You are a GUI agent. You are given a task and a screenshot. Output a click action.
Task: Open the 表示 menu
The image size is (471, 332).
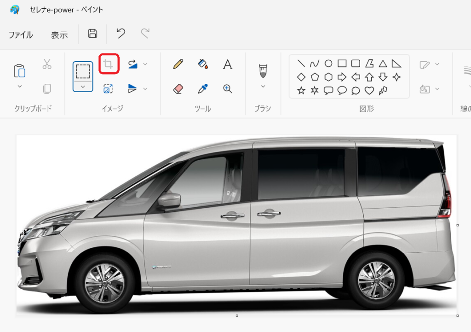coord(59,35)
